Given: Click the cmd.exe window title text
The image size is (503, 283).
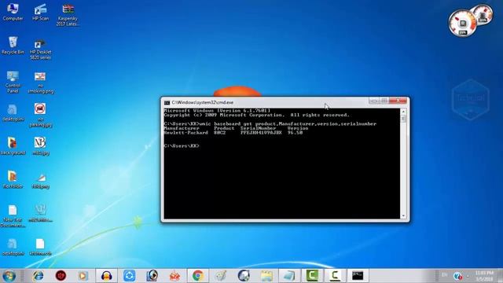Looking at the screenshot, I should click(203, 103).
